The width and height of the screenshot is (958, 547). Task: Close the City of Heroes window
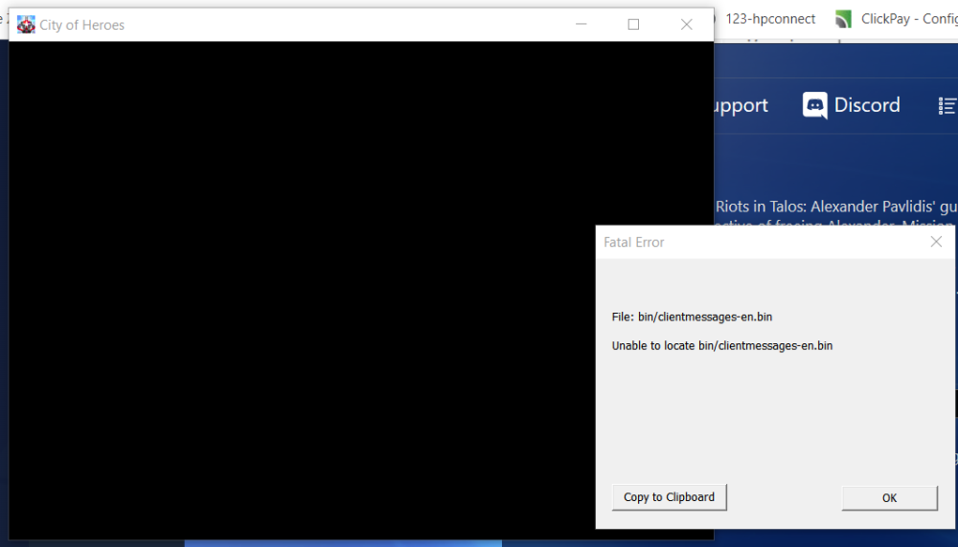click(x=686, y=25)
